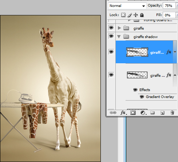
Task: Select the giraffe group name
Action: (139, 29)
